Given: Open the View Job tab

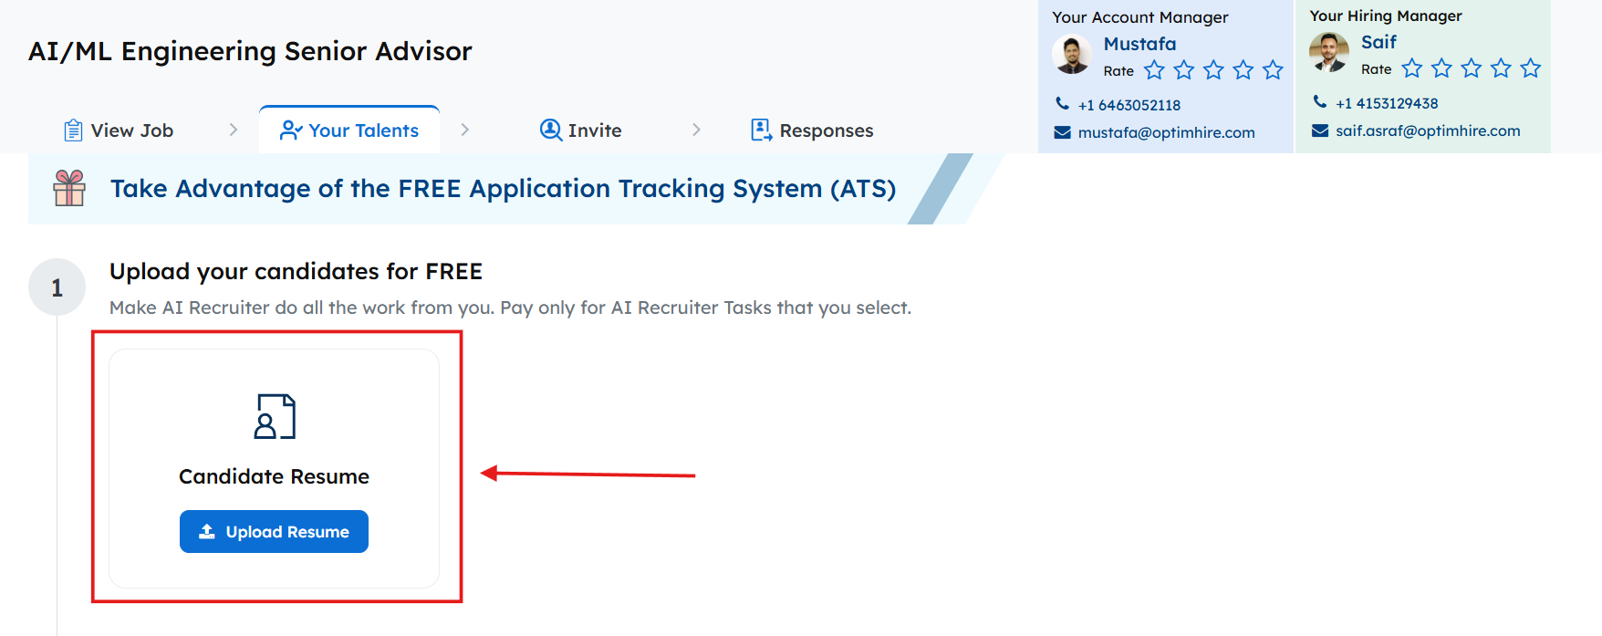Looking at the screenshot, I should 119,130.
